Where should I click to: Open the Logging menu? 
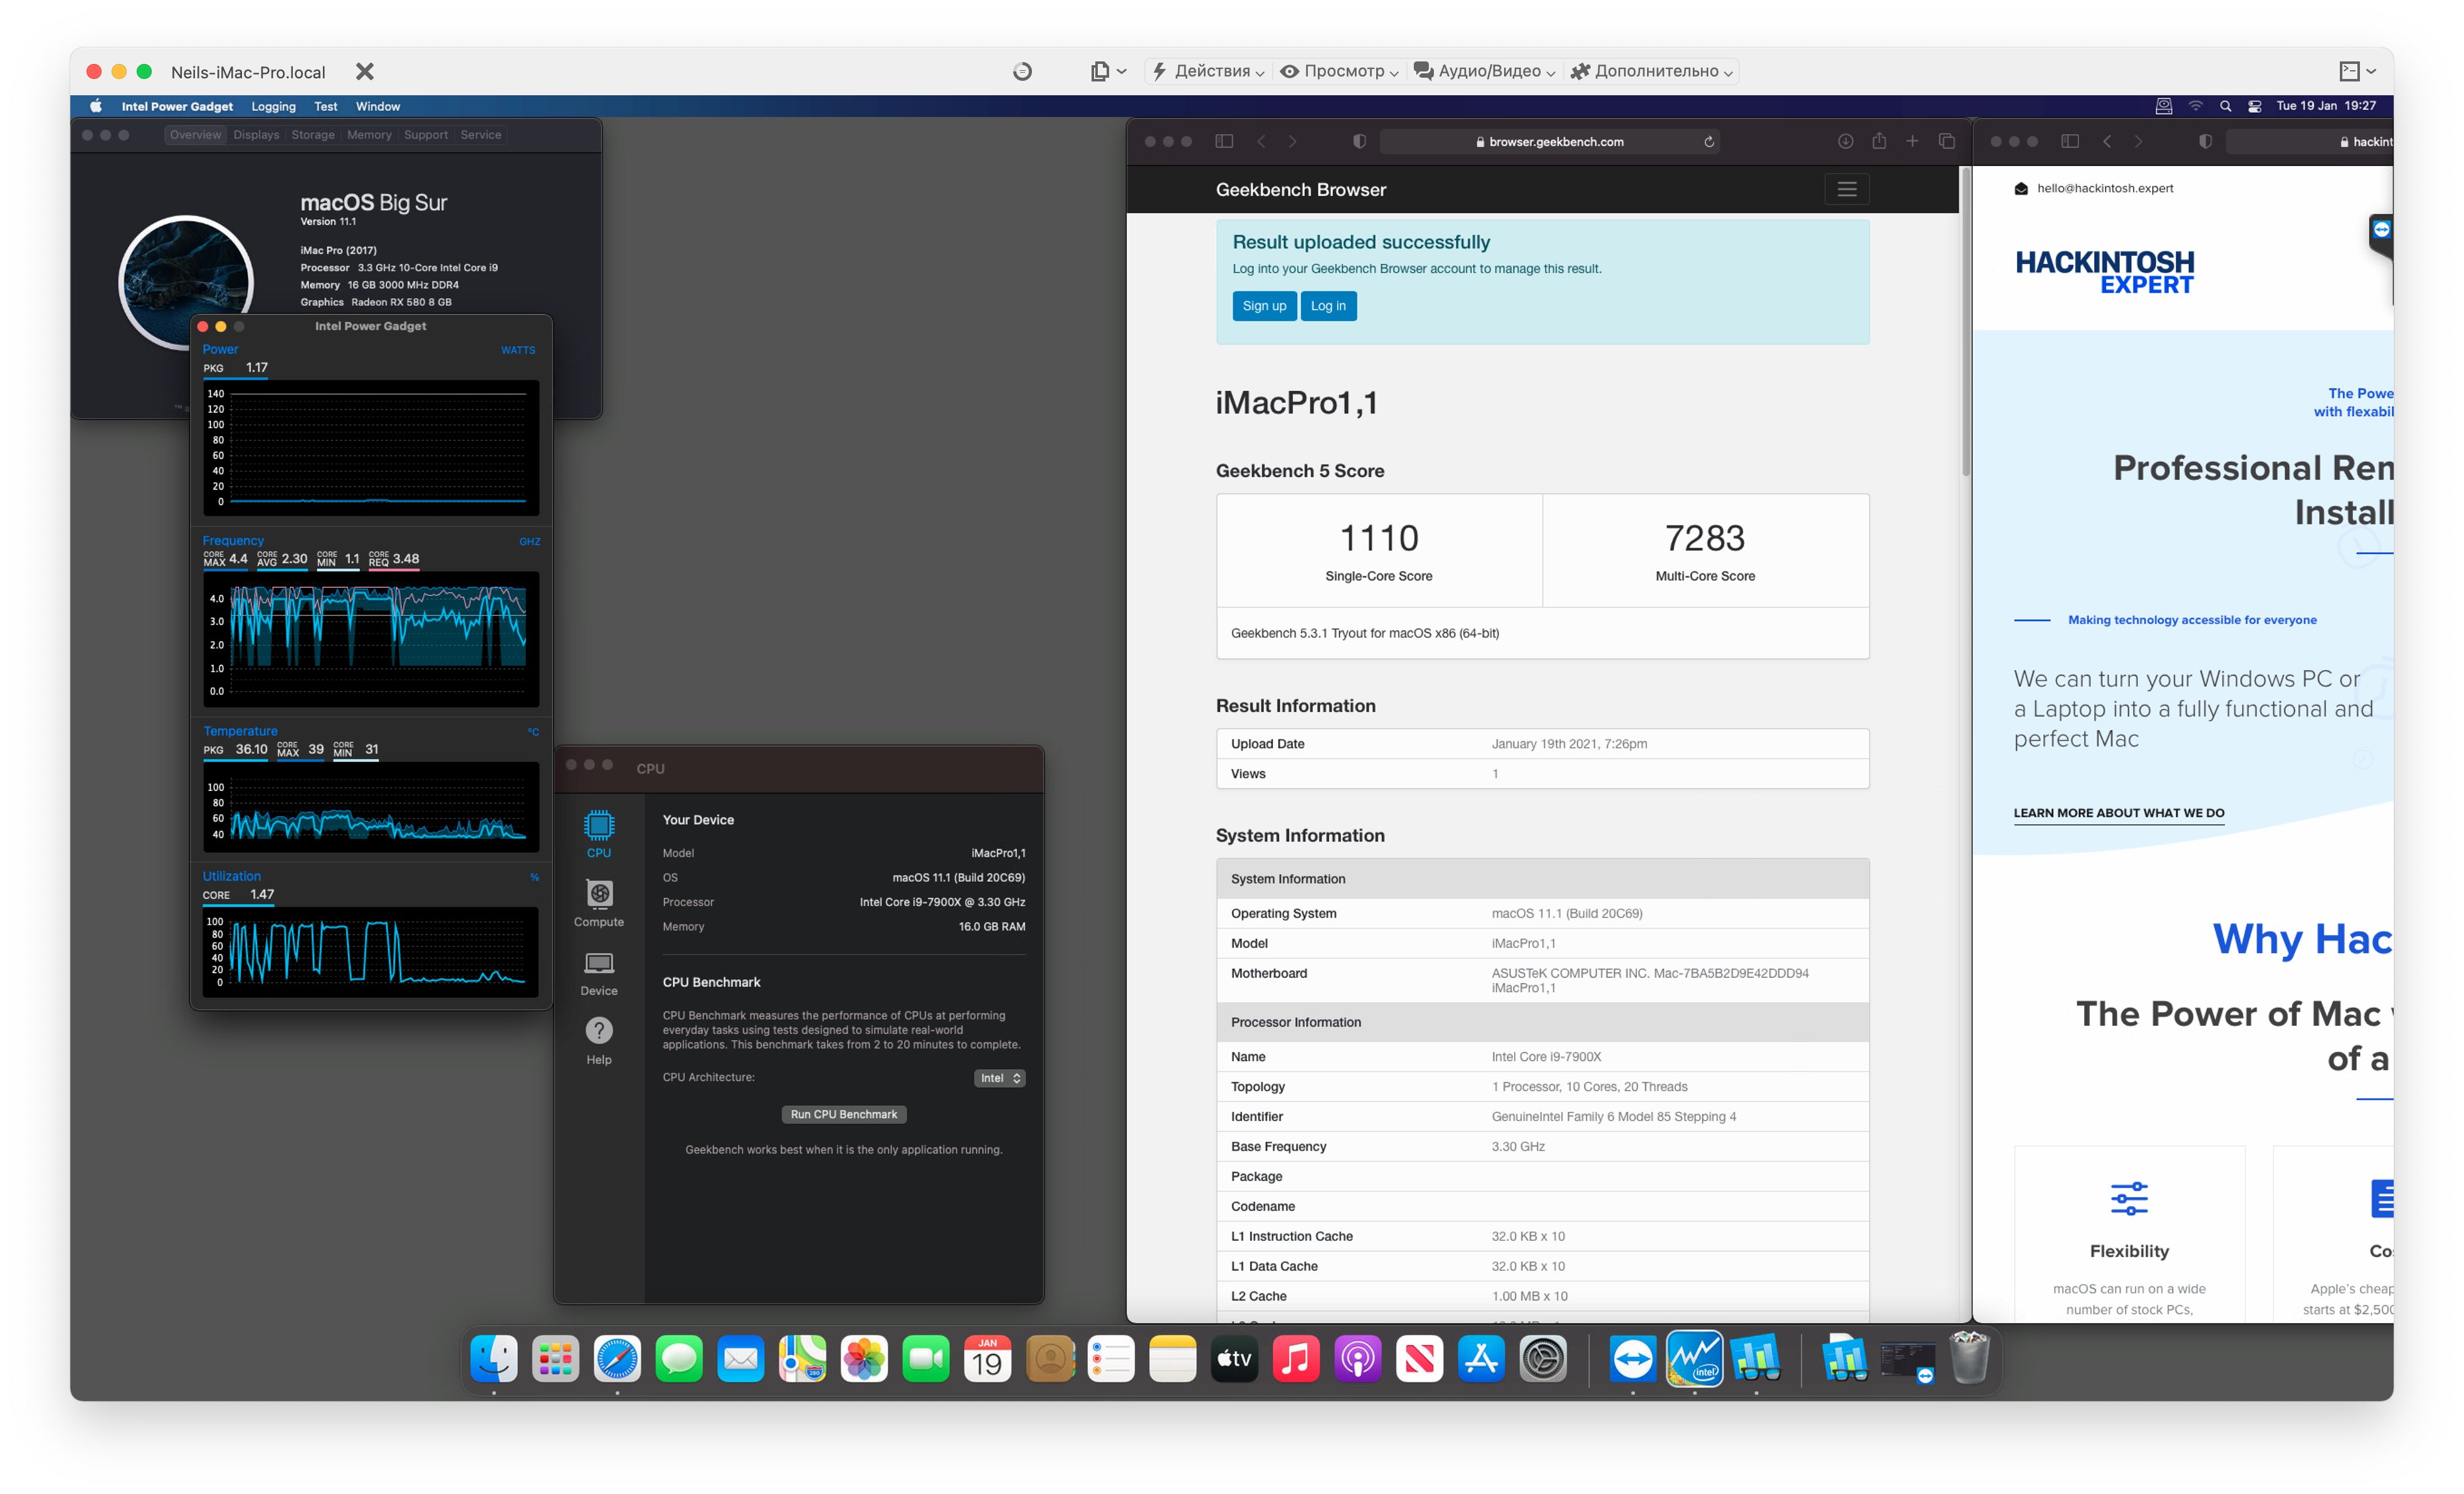pos(273,106)
